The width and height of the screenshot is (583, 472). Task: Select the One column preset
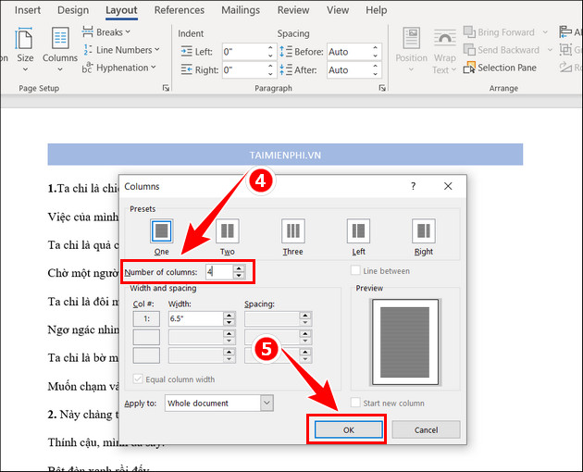click(161, 237)
